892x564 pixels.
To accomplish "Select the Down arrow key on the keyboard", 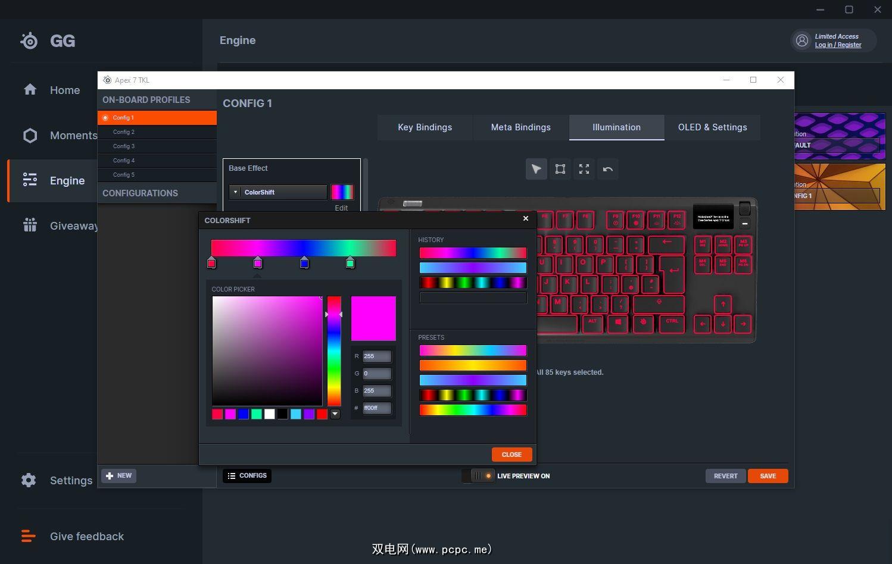I will click(723, 324).
